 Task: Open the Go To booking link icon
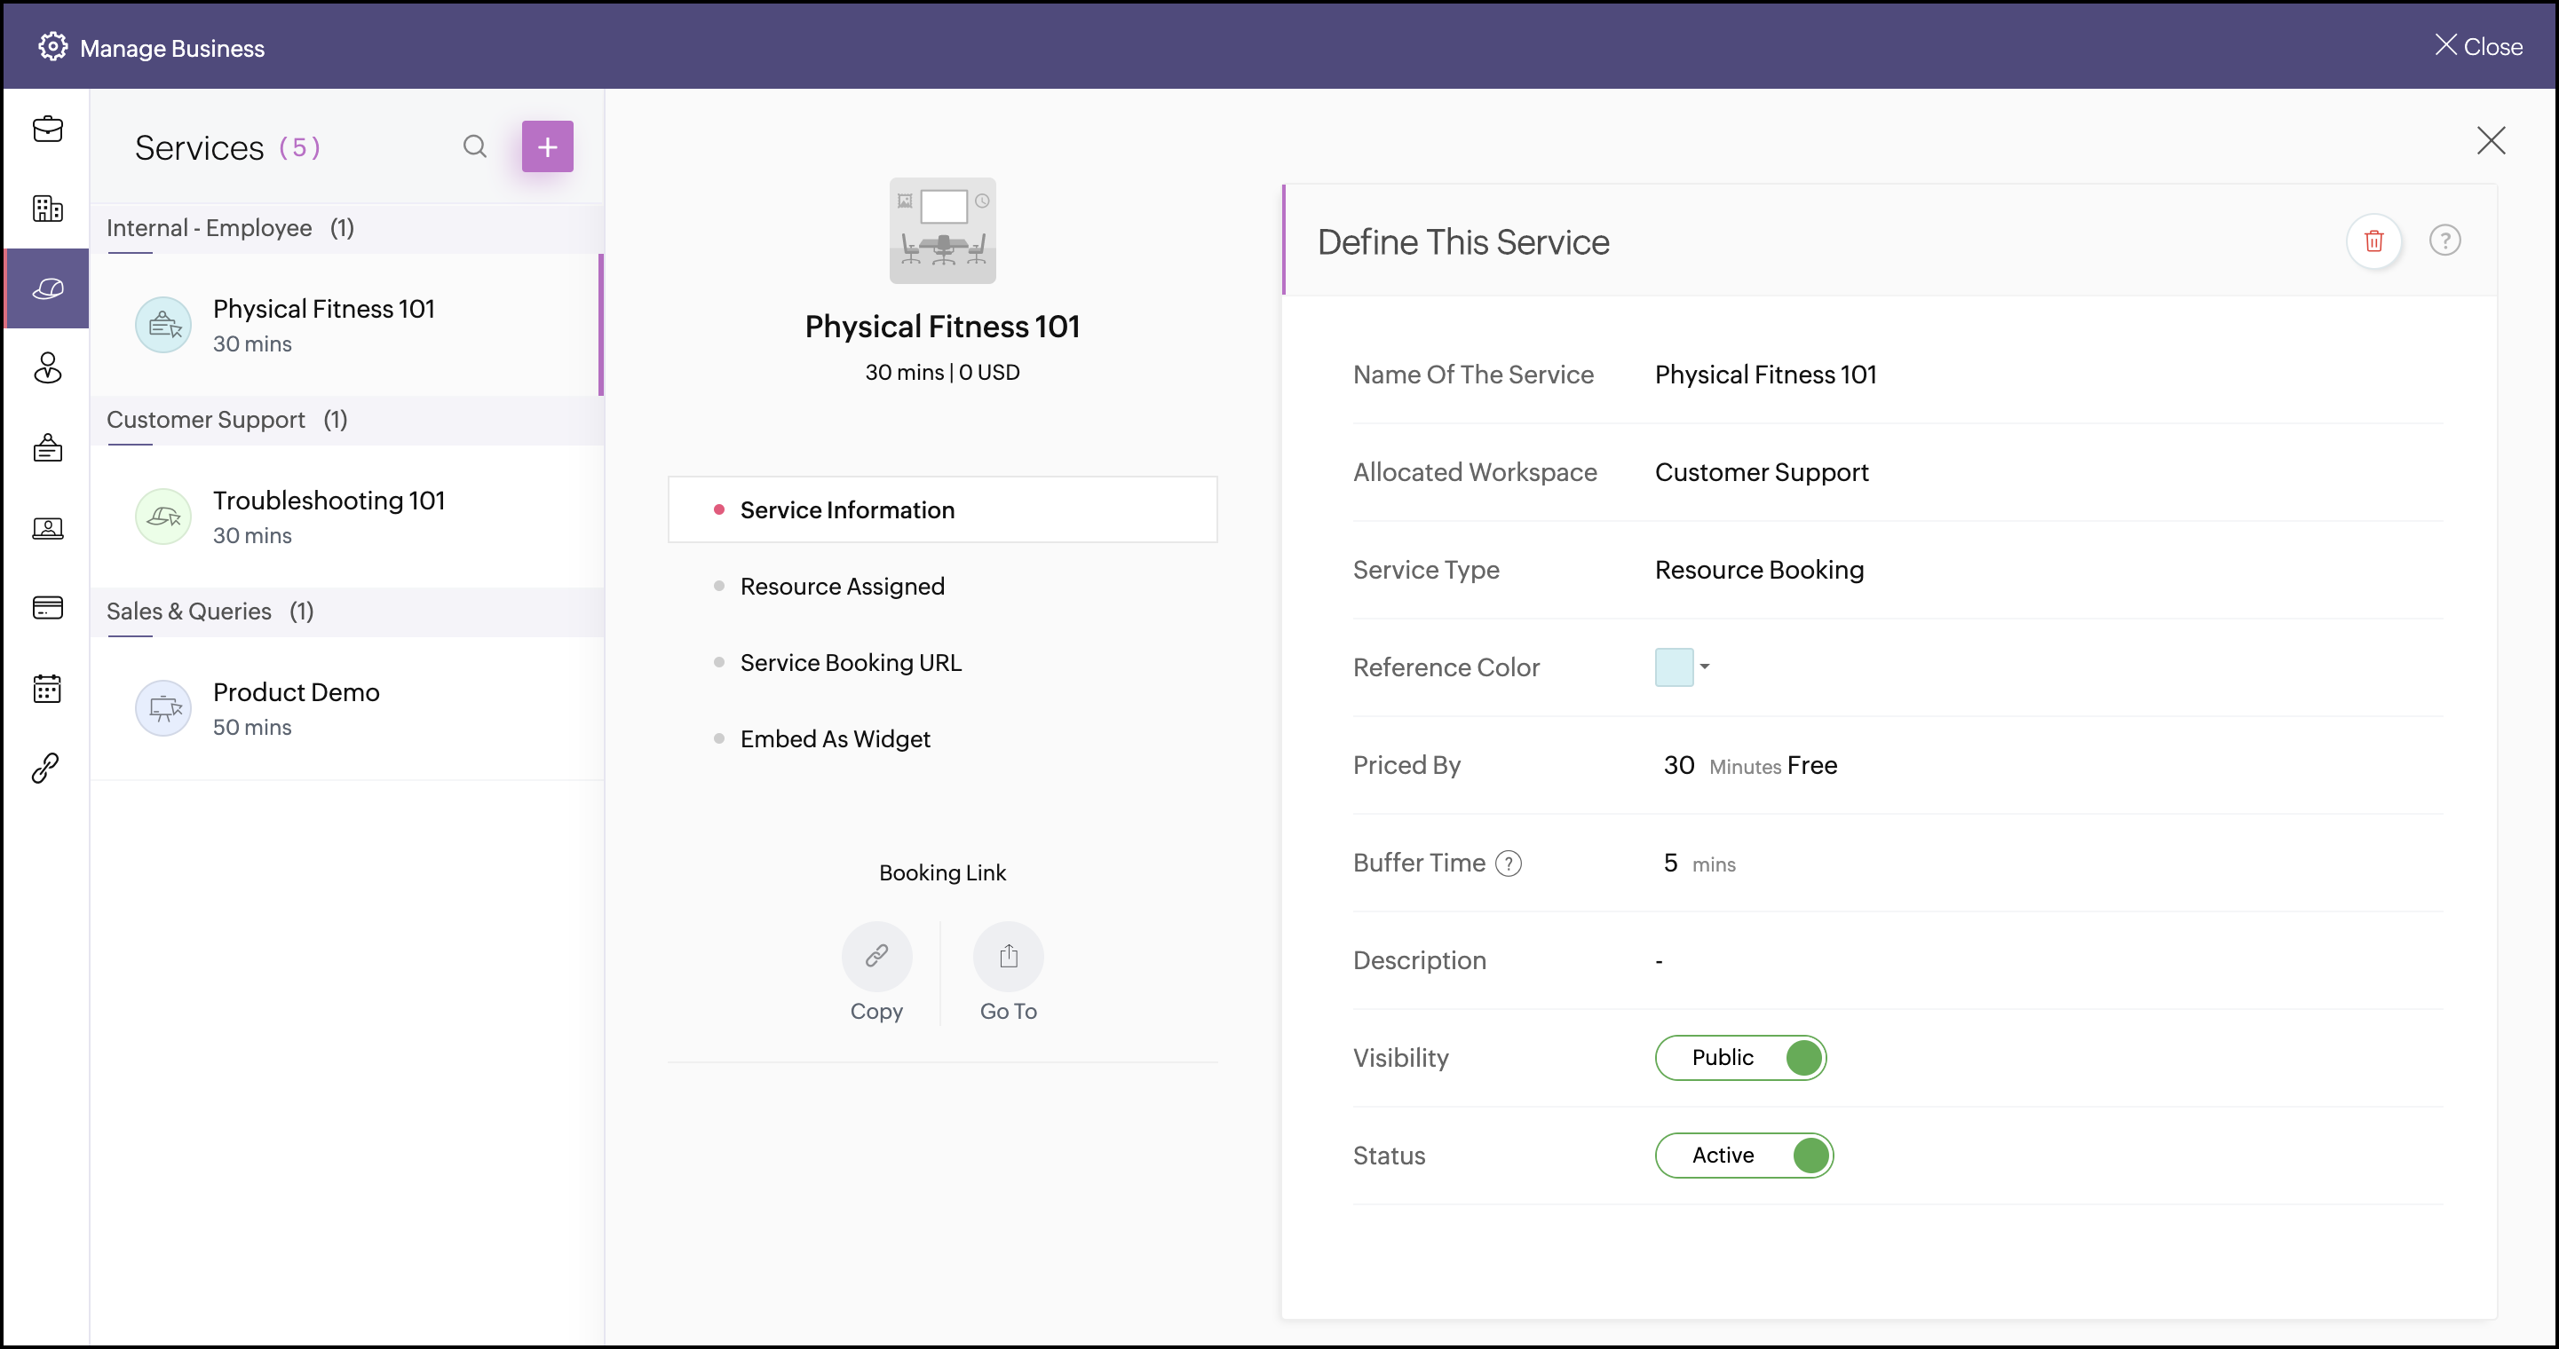coord(1009,957)
